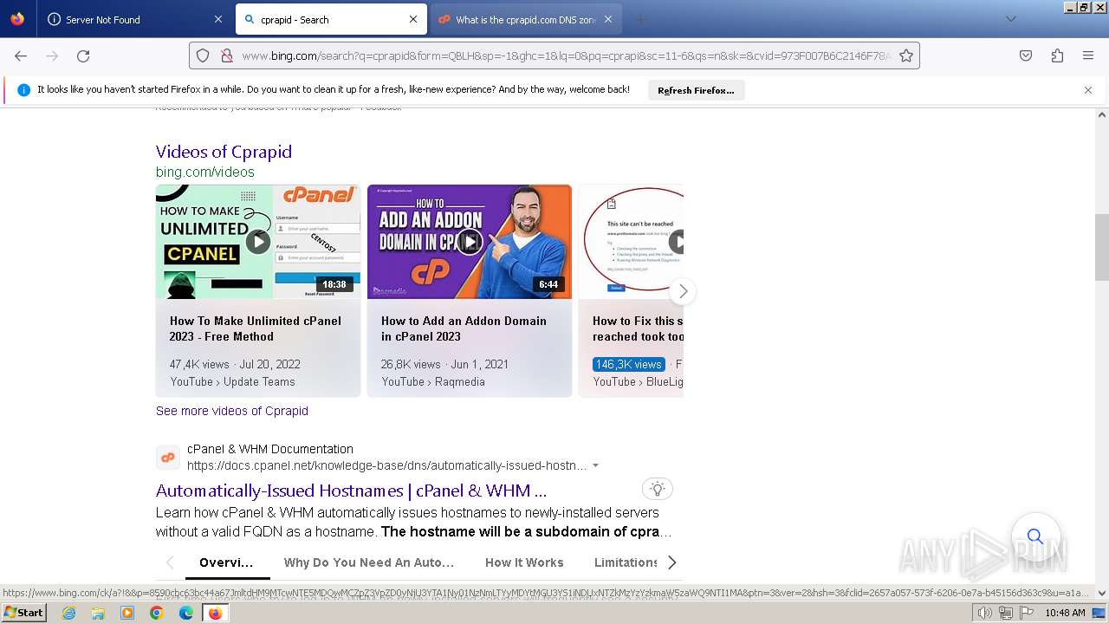
Task: Open the volume speaker tray icon
Action: (x=985, y=613)
